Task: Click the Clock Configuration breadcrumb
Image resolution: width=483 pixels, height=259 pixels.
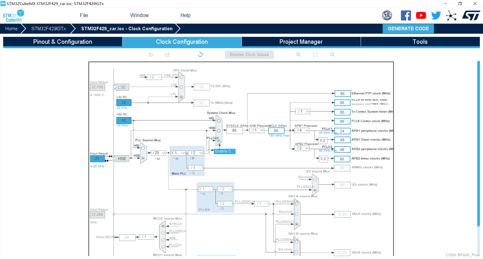Action: pos(127,29)
